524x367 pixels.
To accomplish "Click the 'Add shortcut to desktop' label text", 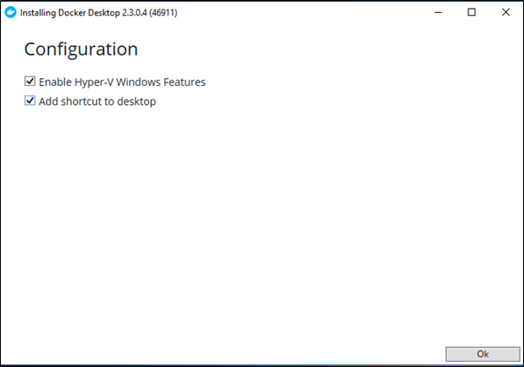I will coord(97,102).
